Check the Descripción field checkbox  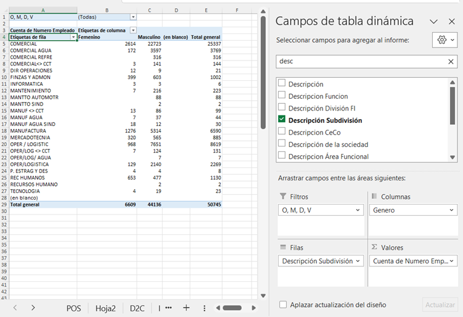tap(282, 84)
